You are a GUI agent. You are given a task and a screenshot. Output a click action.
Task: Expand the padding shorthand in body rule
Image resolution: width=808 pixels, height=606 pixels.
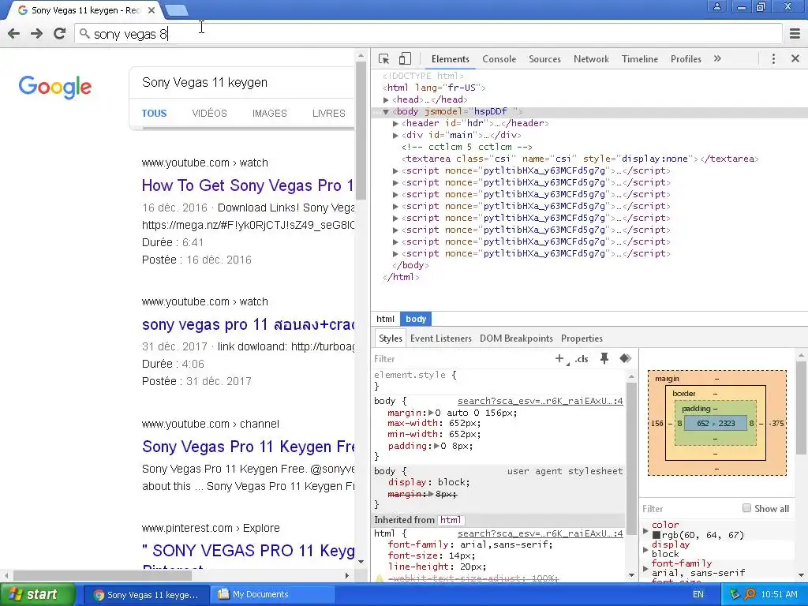coord(436,447)
